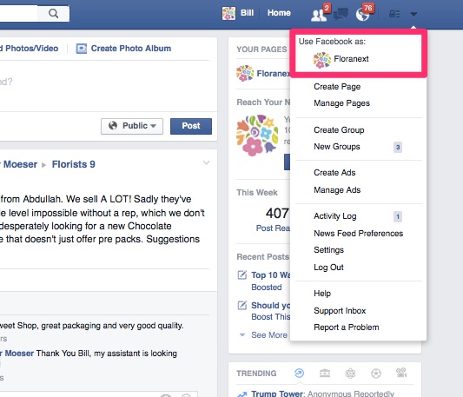Select Create Page from the menu
Viewport: 463px width, 397px height.
tap(337, 87)
